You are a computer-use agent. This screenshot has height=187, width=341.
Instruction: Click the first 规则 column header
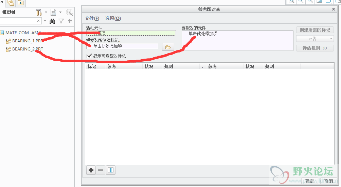(x=181, y=66)
